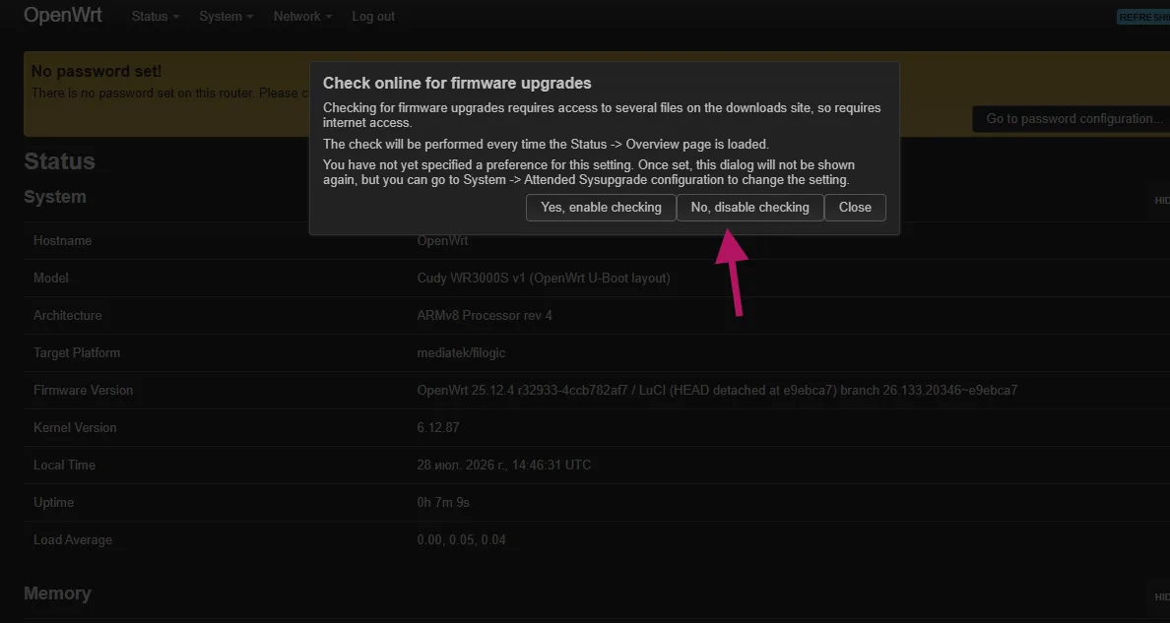Click the System section heading
Screen dimensions: 1170x623
[x=55, y=197]
